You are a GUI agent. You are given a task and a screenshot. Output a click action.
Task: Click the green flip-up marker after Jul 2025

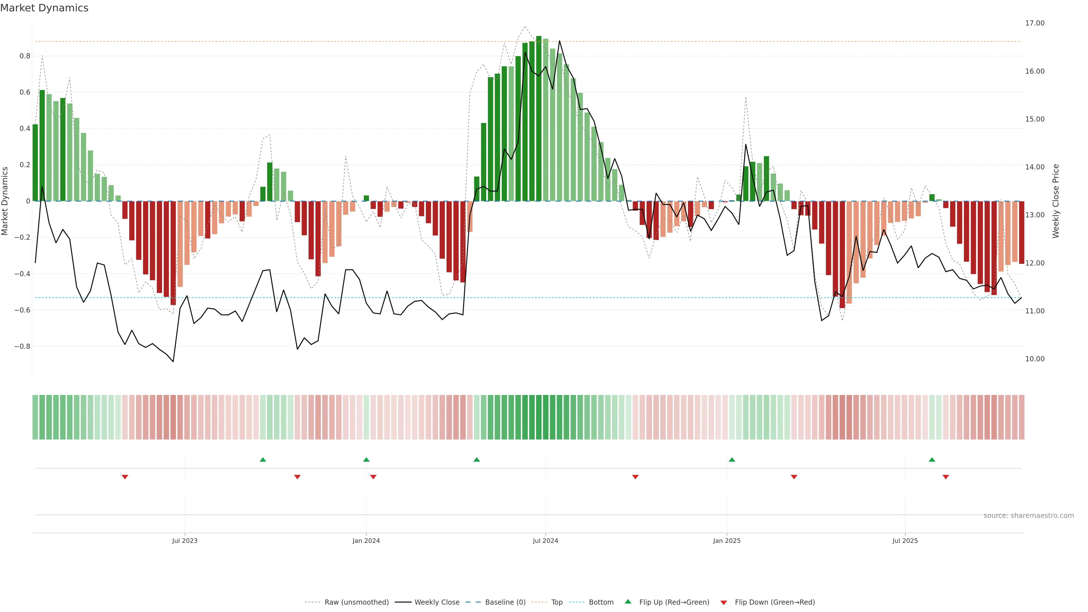(x=932, y=460)
